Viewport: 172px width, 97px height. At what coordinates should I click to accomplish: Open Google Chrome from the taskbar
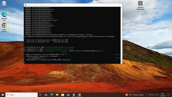79,95
